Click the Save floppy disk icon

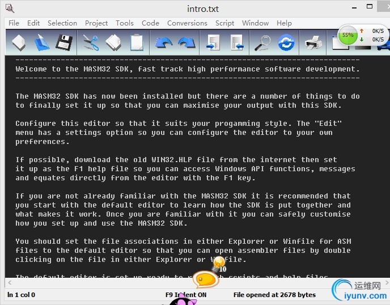click(64, 43)
